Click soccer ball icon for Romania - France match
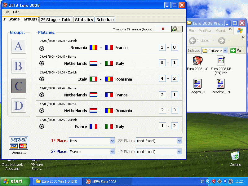The width and height of the screenshot is (248, 186). 42,48
